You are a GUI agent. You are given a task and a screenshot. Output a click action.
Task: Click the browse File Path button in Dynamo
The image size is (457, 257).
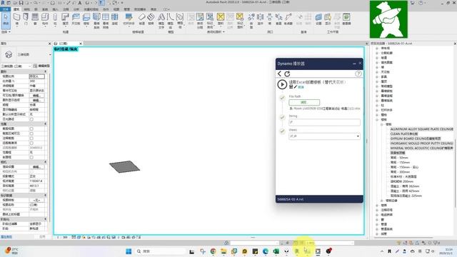tap(304, 102)
